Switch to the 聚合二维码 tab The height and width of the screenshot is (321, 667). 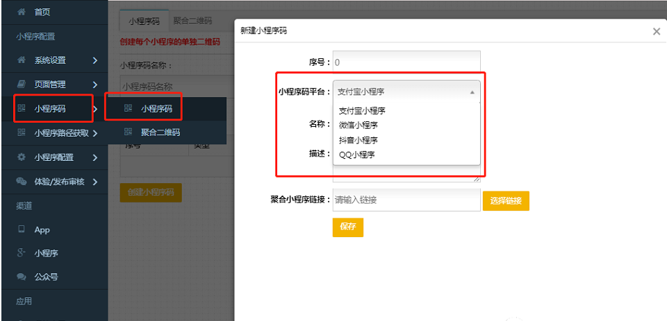click(x=192, y=22)
